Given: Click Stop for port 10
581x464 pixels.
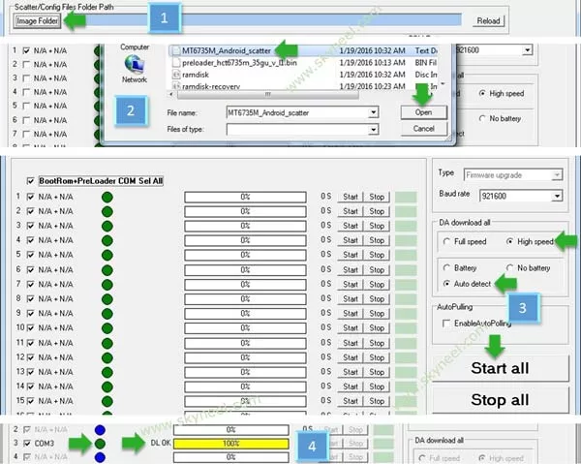Looking at the screenshot, I should (377, 328).
